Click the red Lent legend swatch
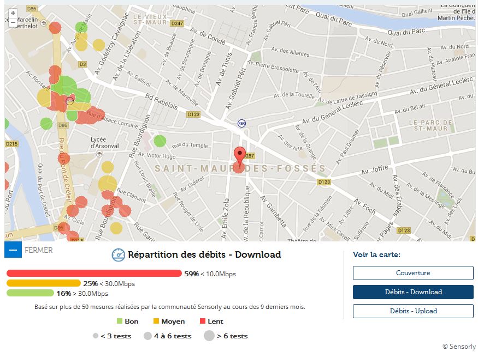 point(203,321)
